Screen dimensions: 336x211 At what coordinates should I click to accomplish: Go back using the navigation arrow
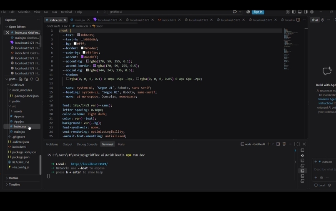click(x=98, y=12)
